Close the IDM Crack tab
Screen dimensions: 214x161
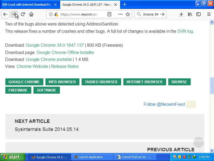(55, 5)
